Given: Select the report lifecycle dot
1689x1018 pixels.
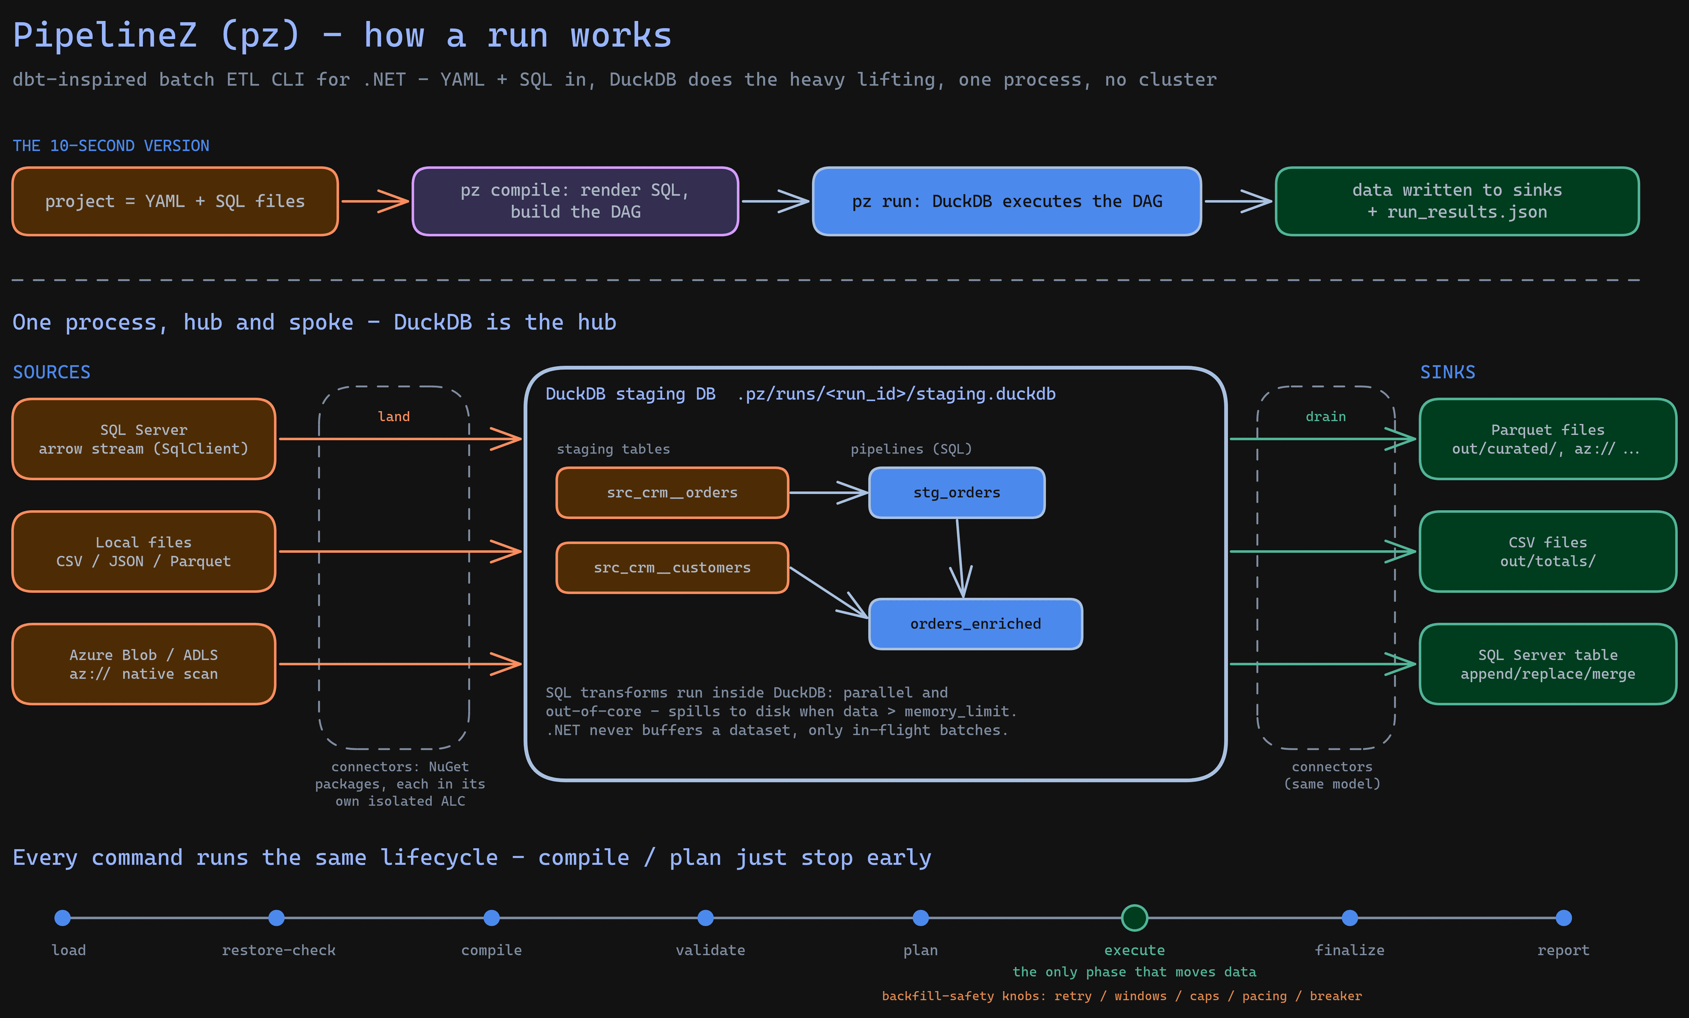Looking at the screenshot, I should 1564,918.
